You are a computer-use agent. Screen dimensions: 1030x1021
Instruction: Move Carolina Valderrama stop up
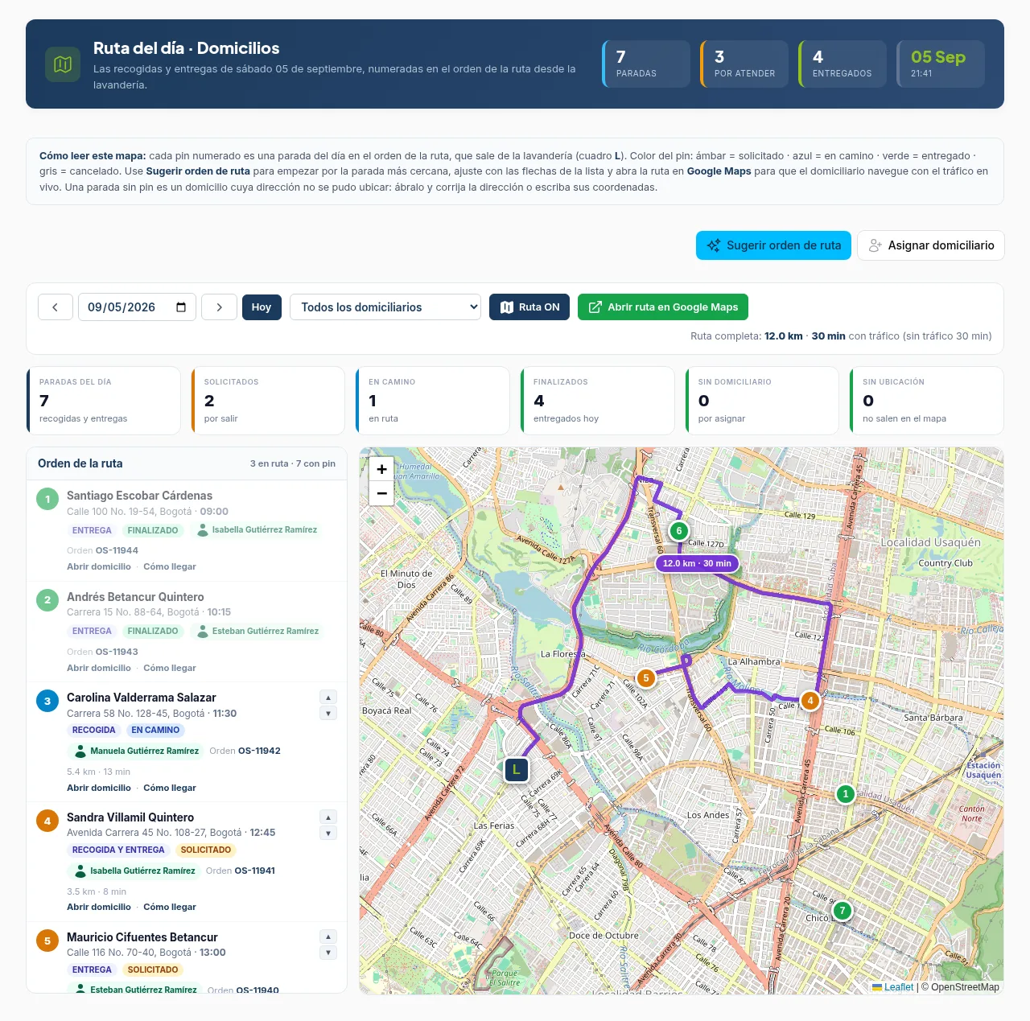click(x=328, y=698)
